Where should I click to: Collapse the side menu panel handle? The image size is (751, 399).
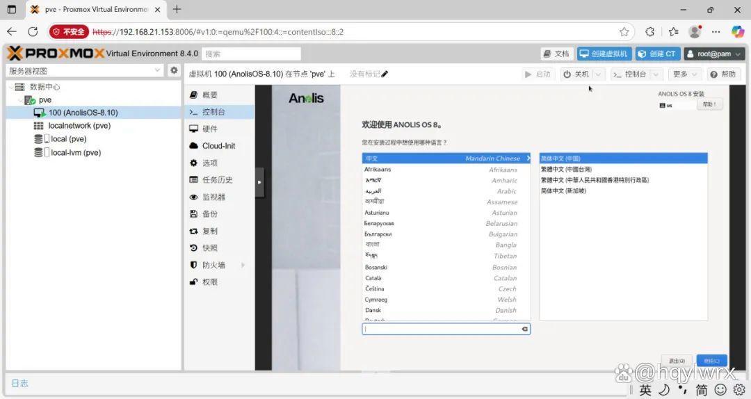(x=259, y=182)
